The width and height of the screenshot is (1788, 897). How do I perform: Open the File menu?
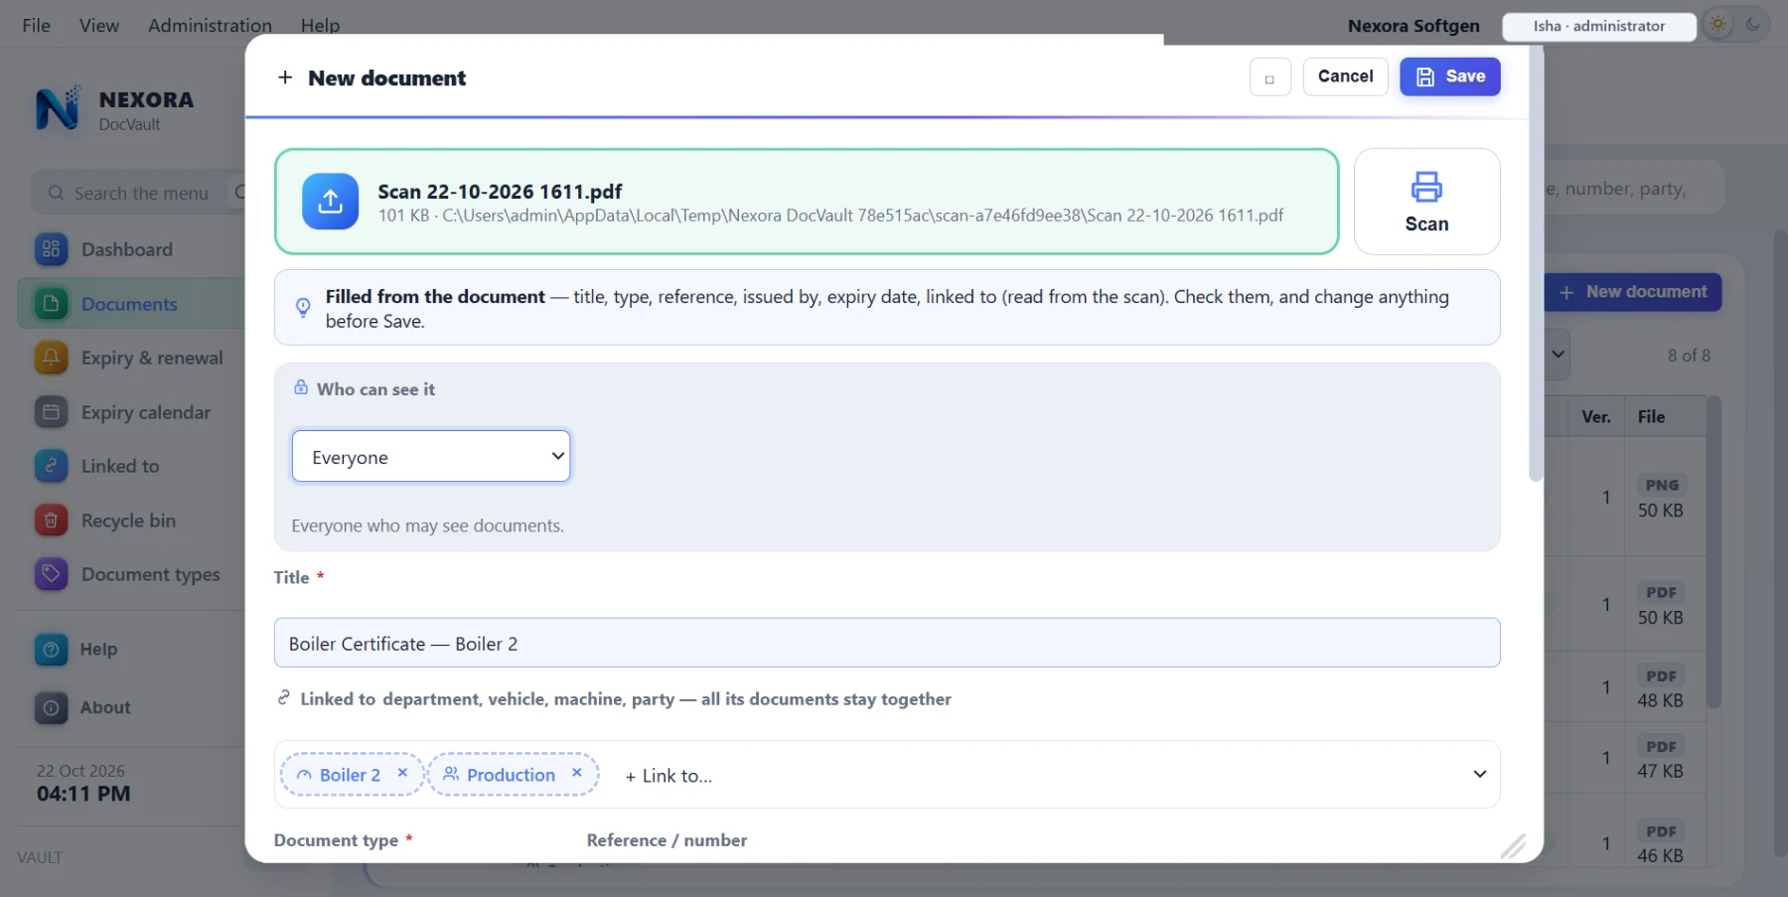tap(37, 26)
